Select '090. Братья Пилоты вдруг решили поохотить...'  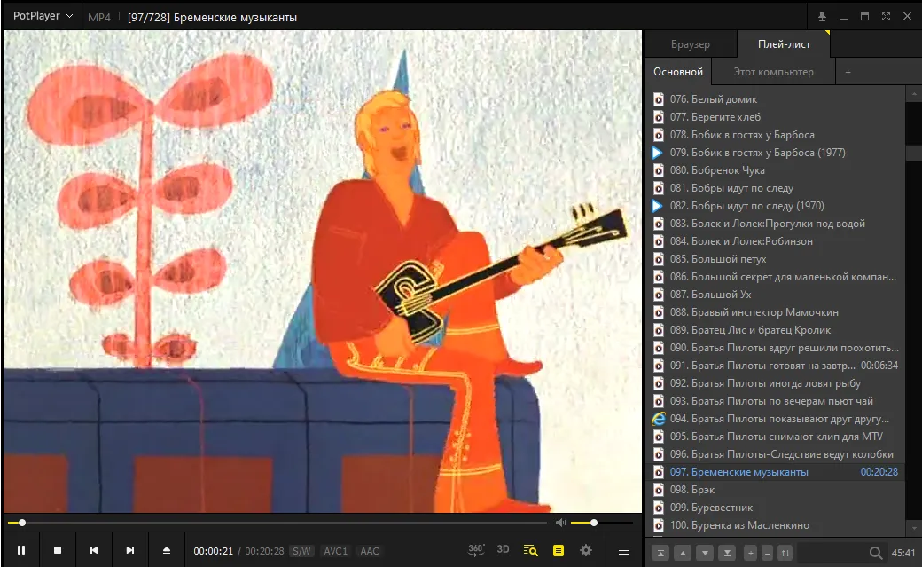pyautogui.click(x=777, y=347)
